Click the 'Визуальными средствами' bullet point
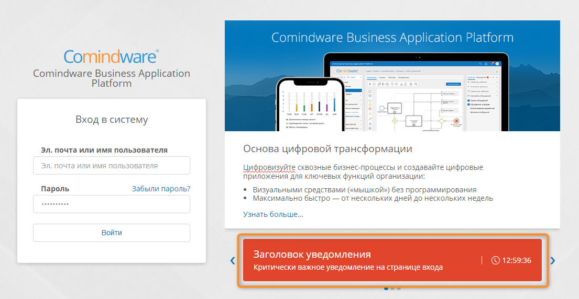The width and height of the screenshot is (579, 299). 365,190
